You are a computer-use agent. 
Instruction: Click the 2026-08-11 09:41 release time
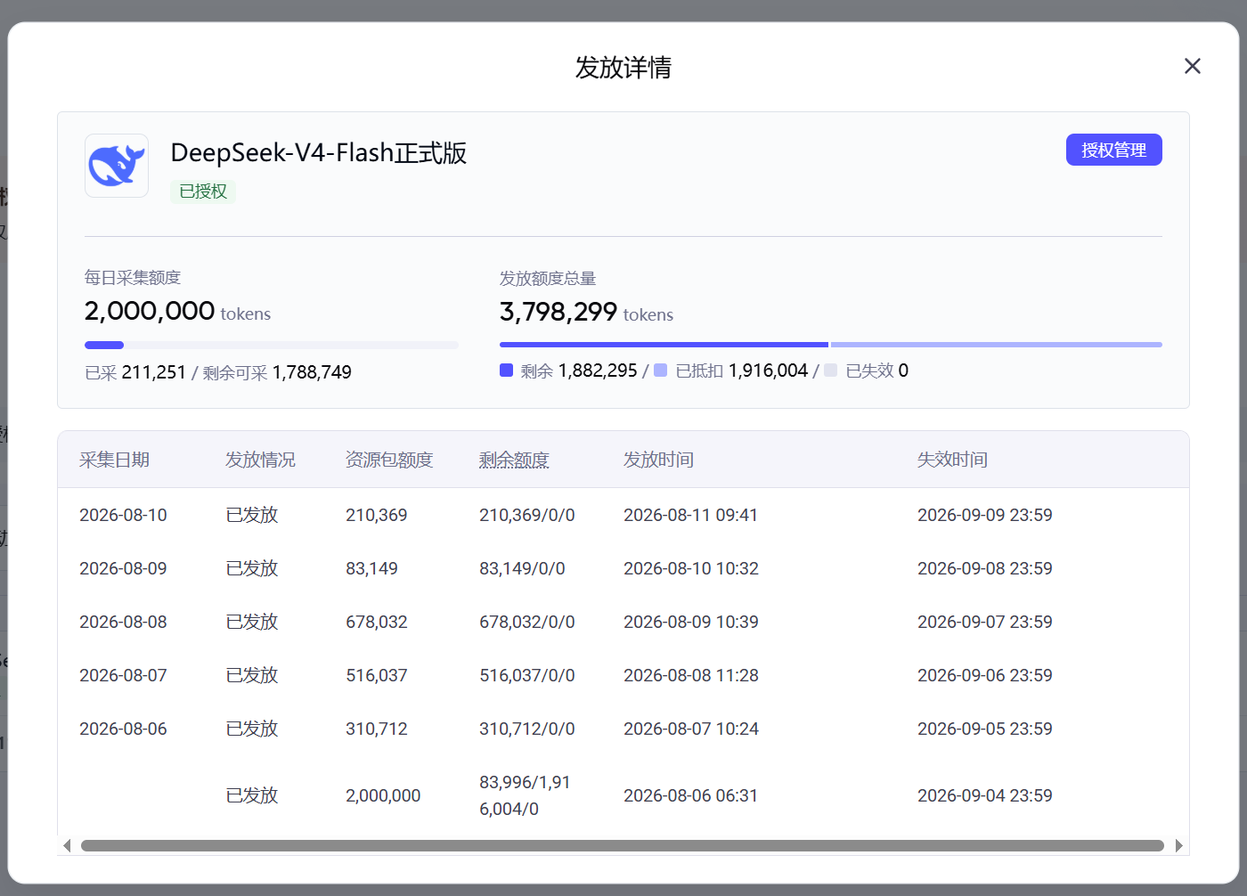690,515
